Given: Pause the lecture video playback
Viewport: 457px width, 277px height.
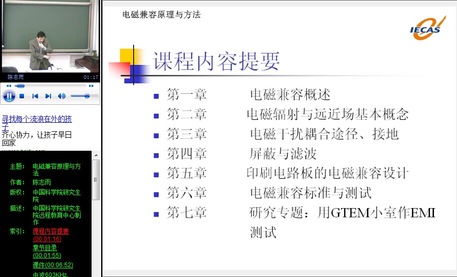Looking at the screenshot, I should [9, 96].
